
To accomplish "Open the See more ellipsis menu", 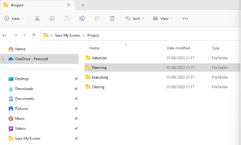I will [x=185, y=18].
